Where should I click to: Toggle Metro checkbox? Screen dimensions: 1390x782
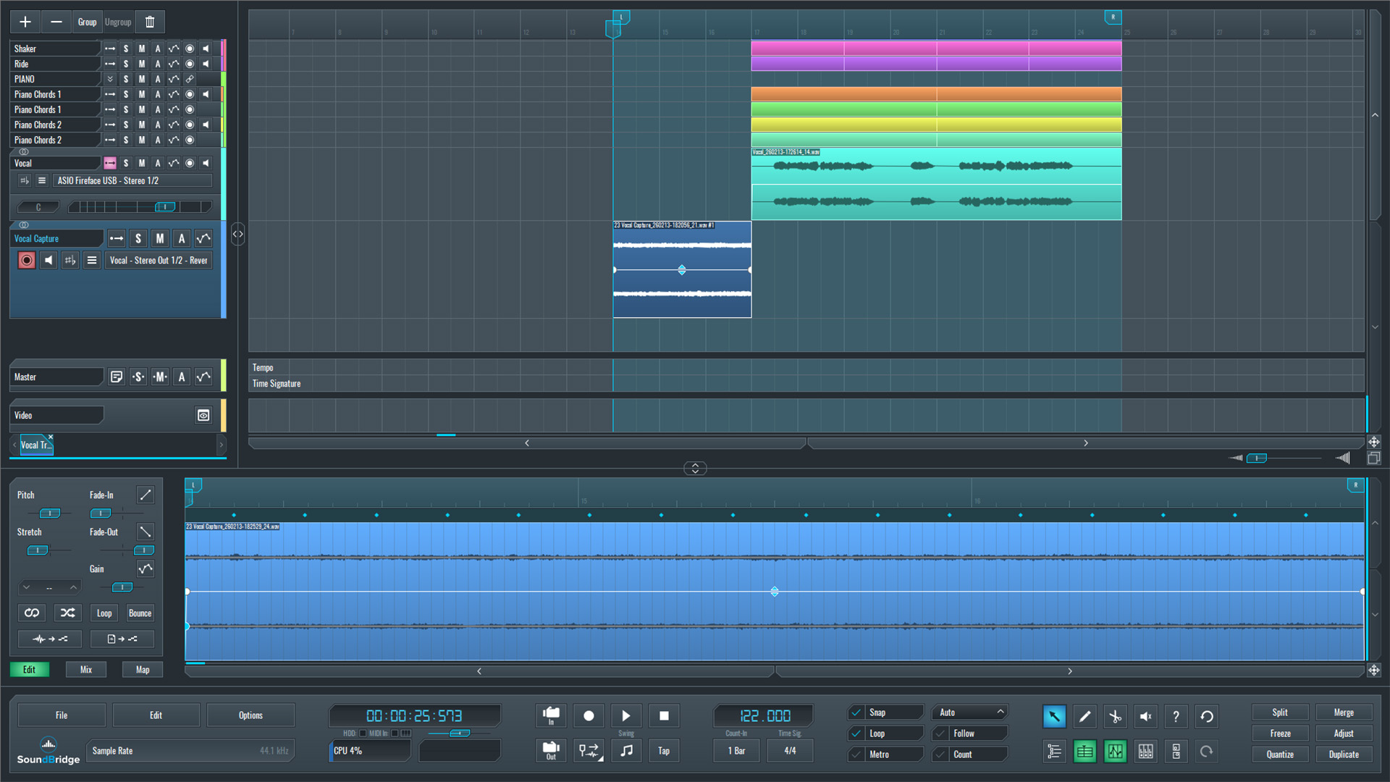[856, 754]
